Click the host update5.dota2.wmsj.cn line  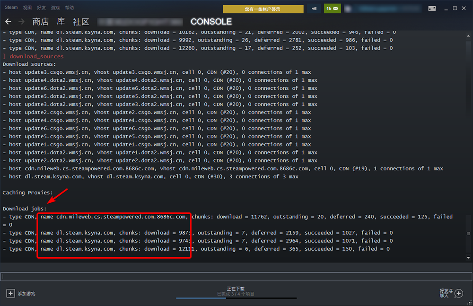(x=160, y=96)
